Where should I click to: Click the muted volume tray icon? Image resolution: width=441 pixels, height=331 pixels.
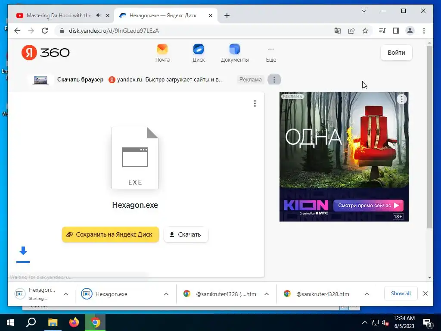click(385, 322)
